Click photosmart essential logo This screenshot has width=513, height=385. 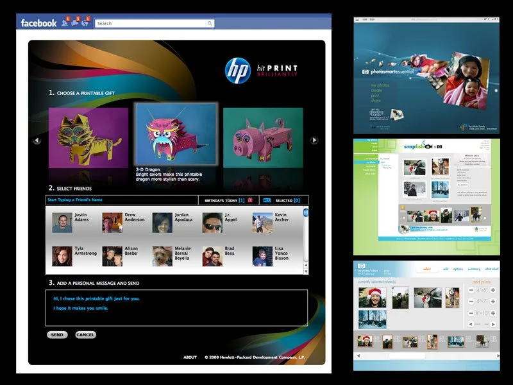tap(388, 72)
